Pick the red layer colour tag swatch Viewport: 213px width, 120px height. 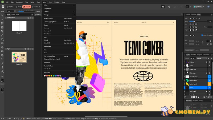(x=47, y=75)
